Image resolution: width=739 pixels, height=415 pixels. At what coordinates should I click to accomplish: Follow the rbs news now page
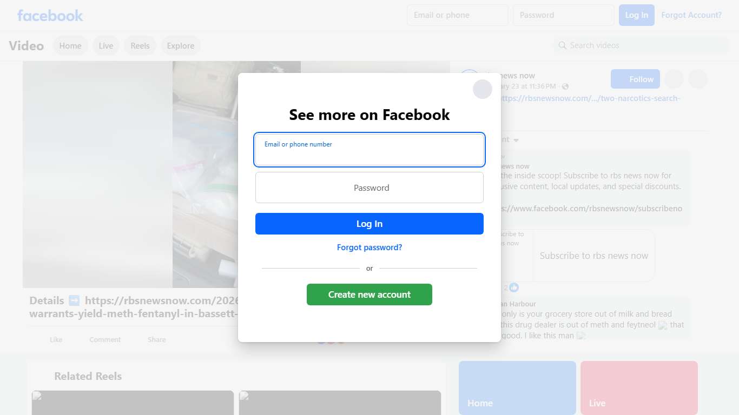click(x=635, y=79)
